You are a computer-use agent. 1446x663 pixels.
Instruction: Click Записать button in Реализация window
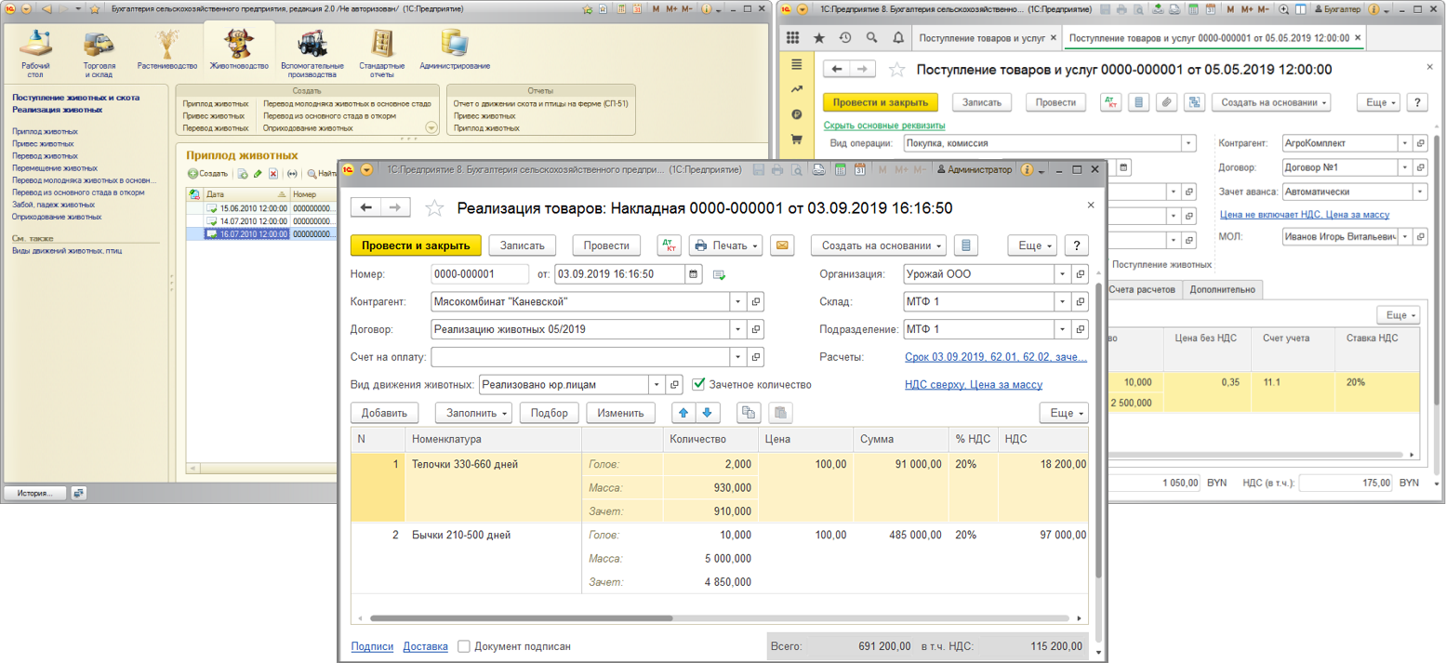pyautogui.click(x=523, y=245)
